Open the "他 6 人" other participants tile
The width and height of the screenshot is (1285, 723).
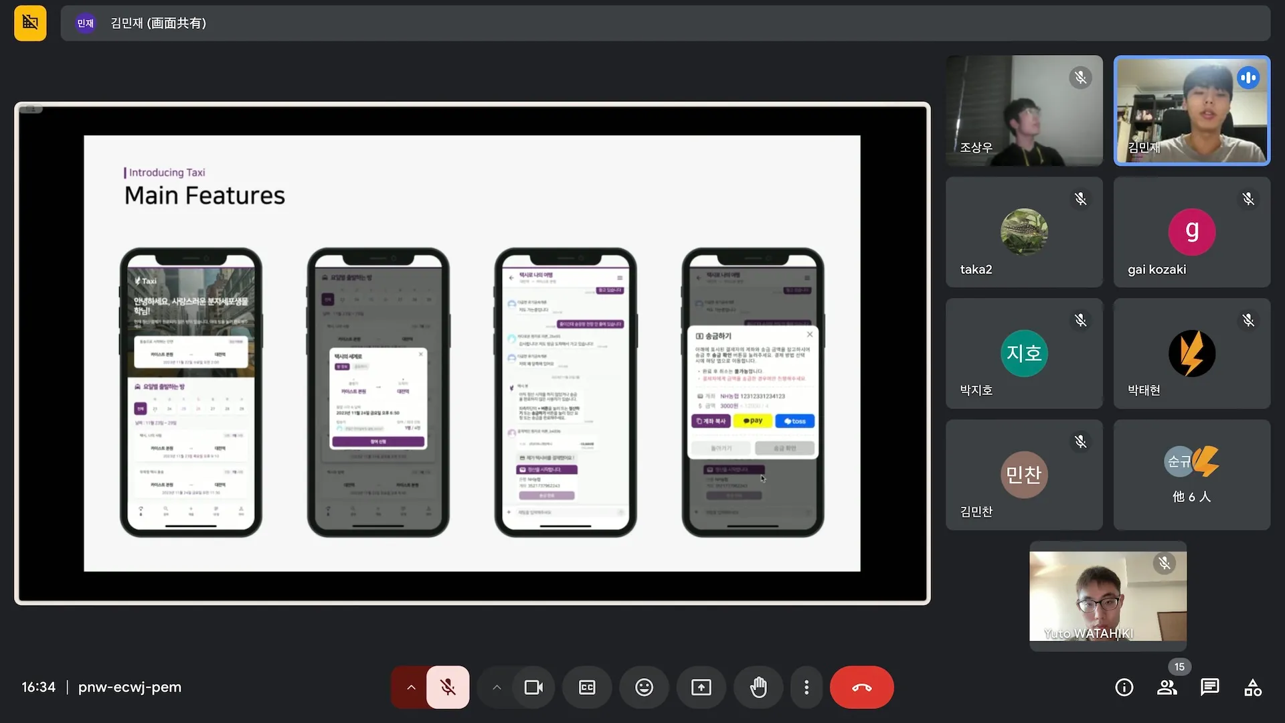[1191, 475]
